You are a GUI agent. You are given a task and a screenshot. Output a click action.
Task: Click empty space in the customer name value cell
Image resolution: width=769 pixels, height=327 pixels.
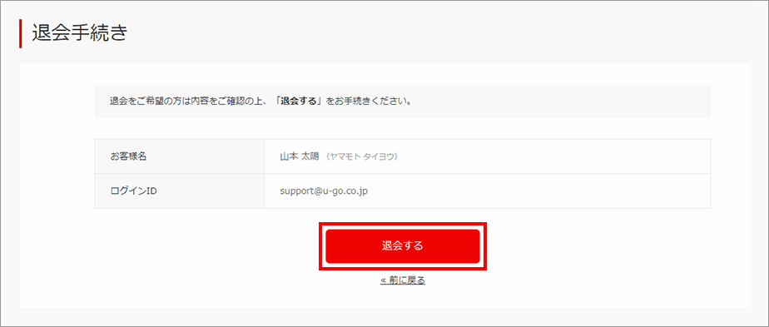point(554,156)
